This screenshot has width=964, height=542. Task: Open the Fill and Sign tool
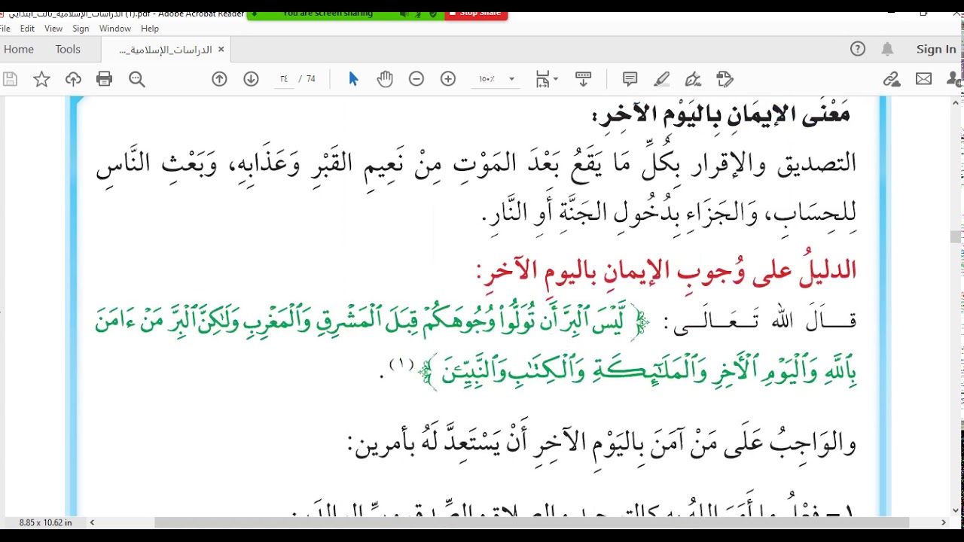click(x=694, y=79)
